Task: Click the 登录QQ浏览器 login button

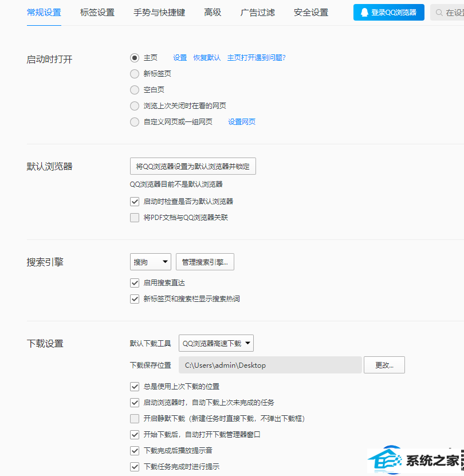Action: [389, 13]
